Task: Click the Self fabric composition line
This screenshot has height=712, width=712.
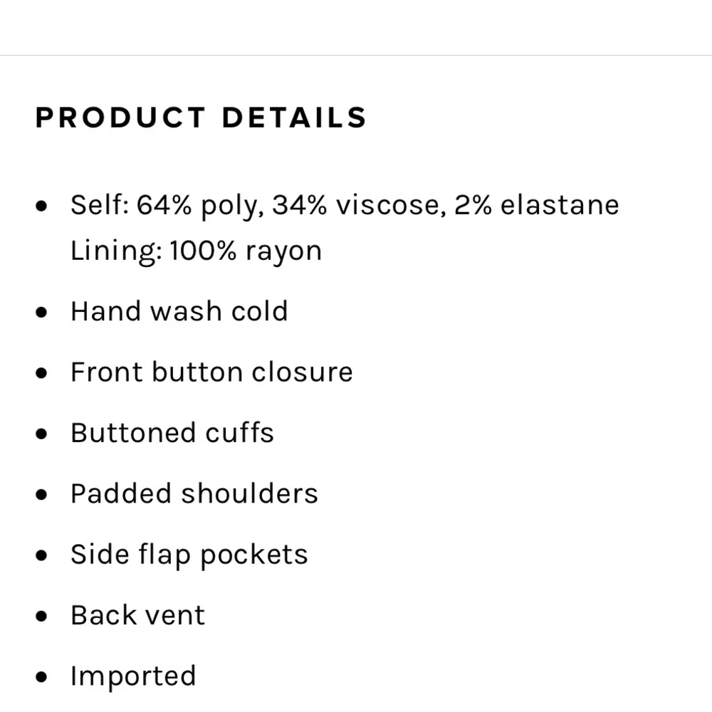Action: pos(345,205)
